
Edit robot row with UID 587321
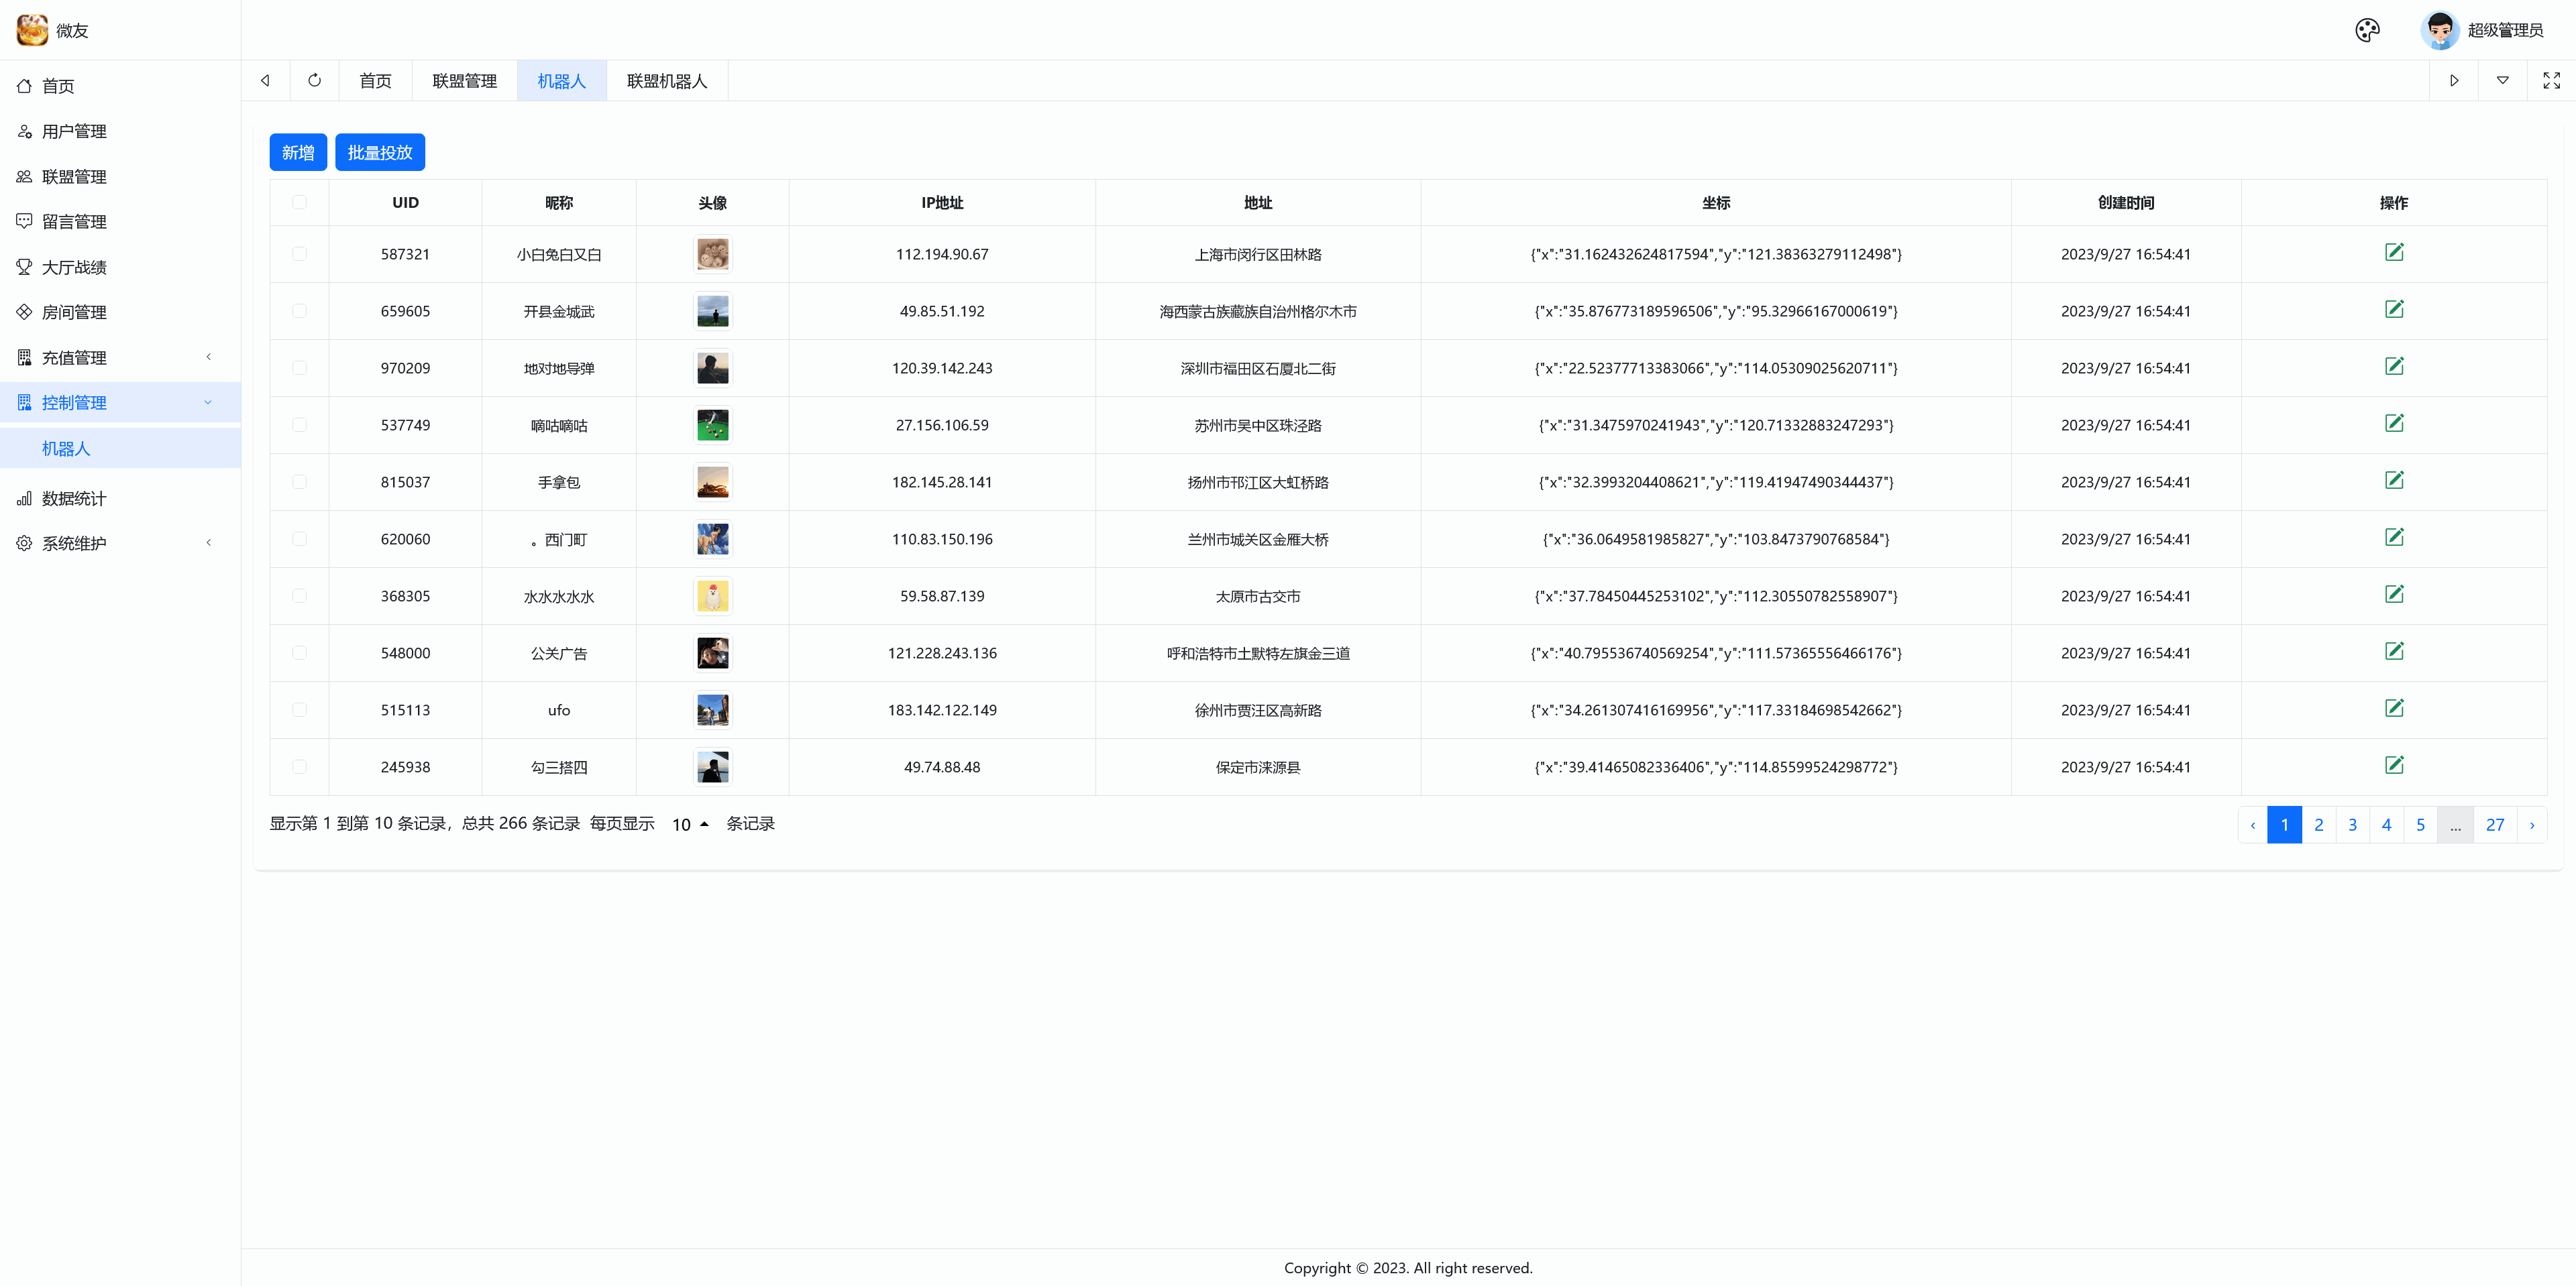[x=2394, y=253]
